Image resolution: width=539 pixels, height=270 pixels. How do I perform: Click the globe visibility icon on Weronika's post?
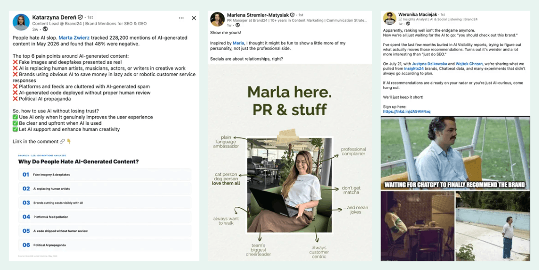(x=408, y=24)
